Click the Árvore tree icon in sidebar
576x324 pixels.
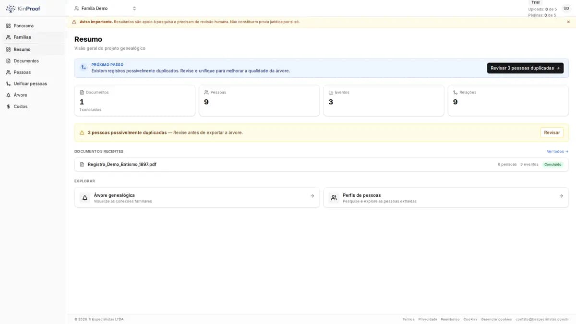(x=8, y=95)
